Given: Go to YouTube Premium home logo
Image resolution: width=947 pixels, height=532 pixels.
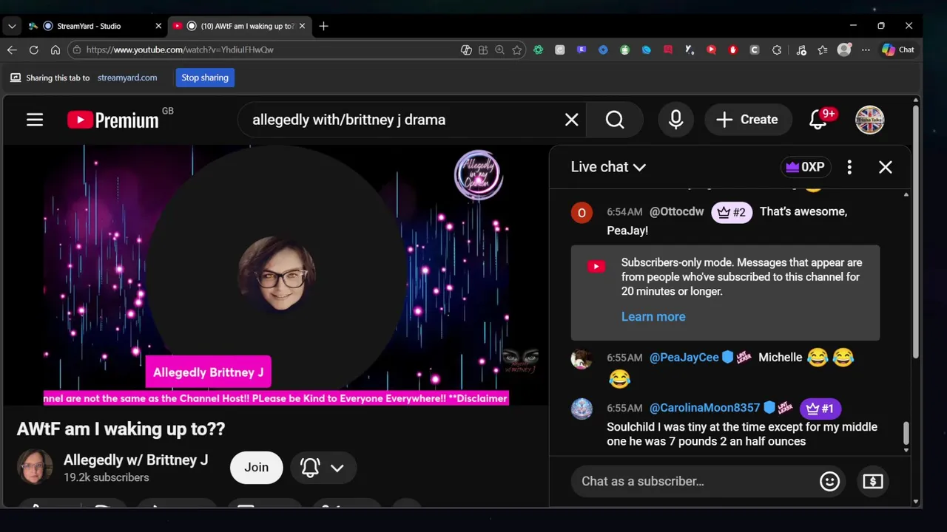Looking at the screenshot, I should point(113,120).
